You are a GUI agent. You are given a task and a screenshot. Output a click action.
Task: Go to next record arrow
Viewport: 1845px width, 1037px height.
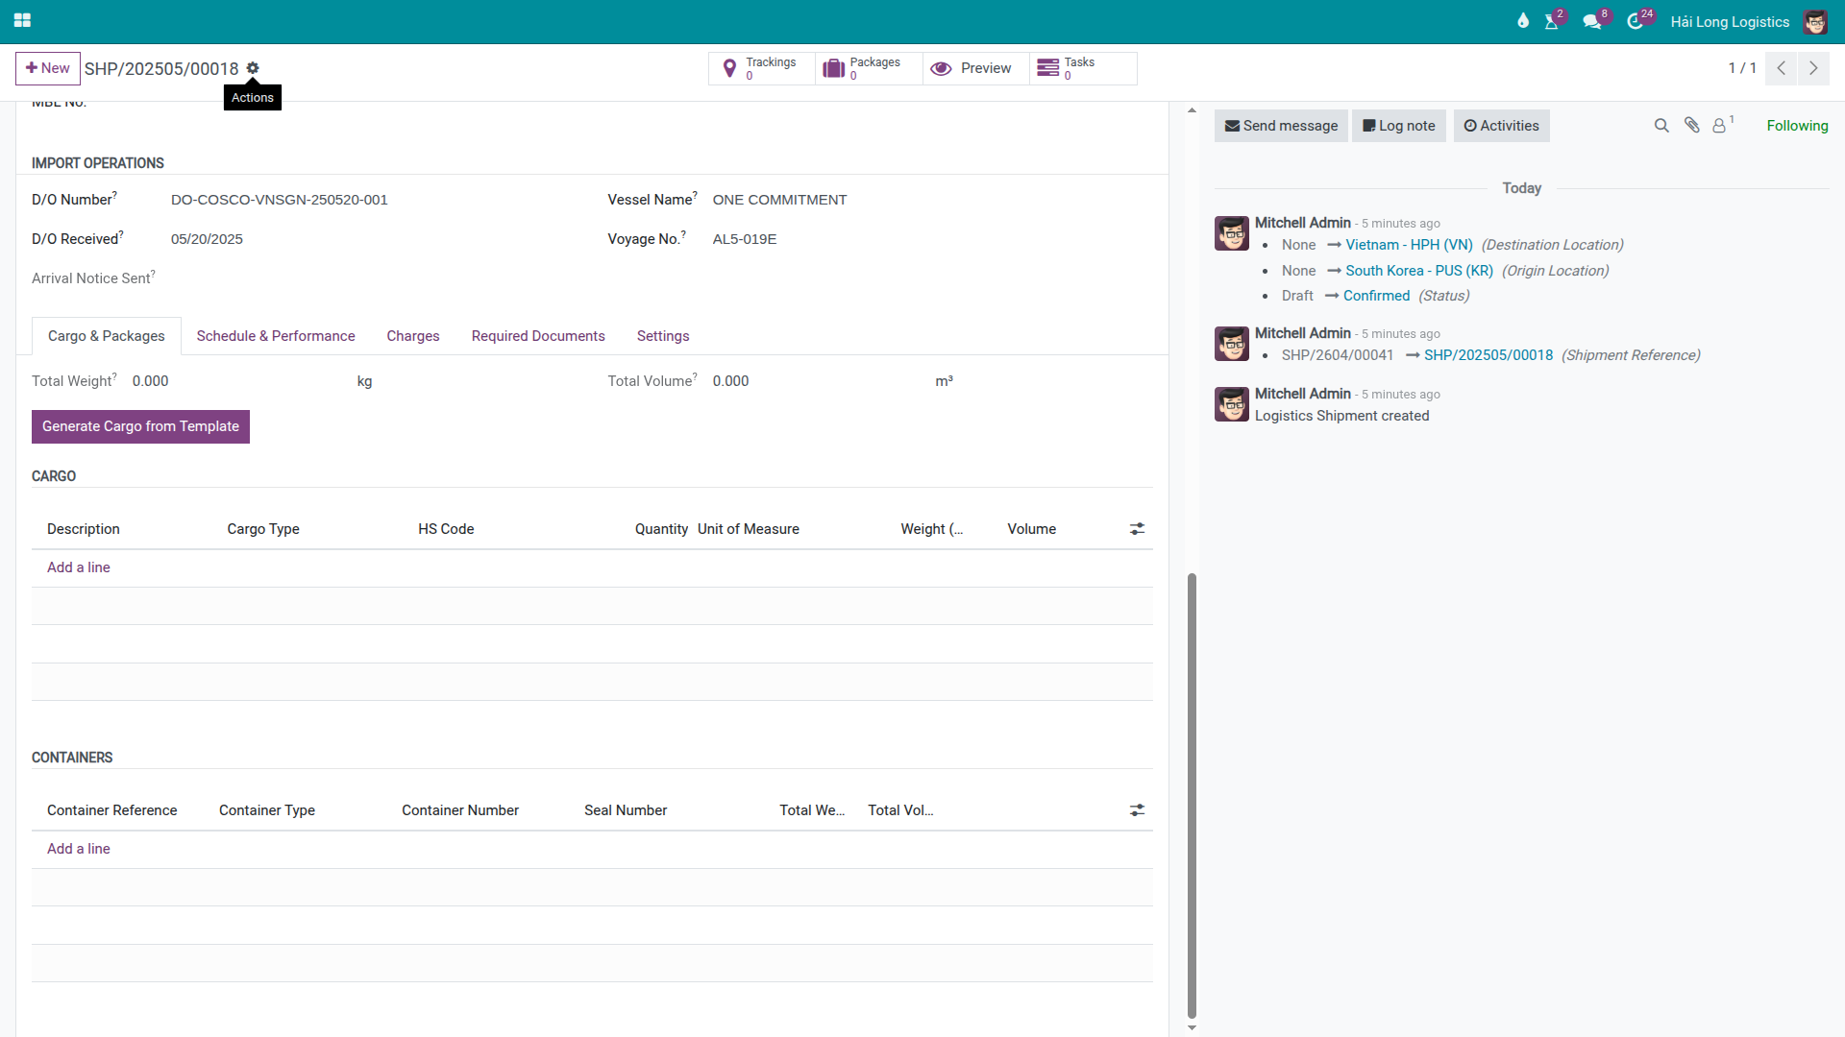(1813, 68)
